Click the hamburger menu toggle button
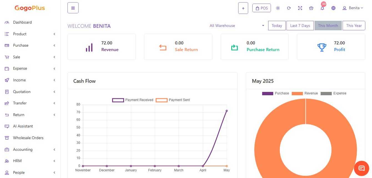372x178 pixels. 73,8
